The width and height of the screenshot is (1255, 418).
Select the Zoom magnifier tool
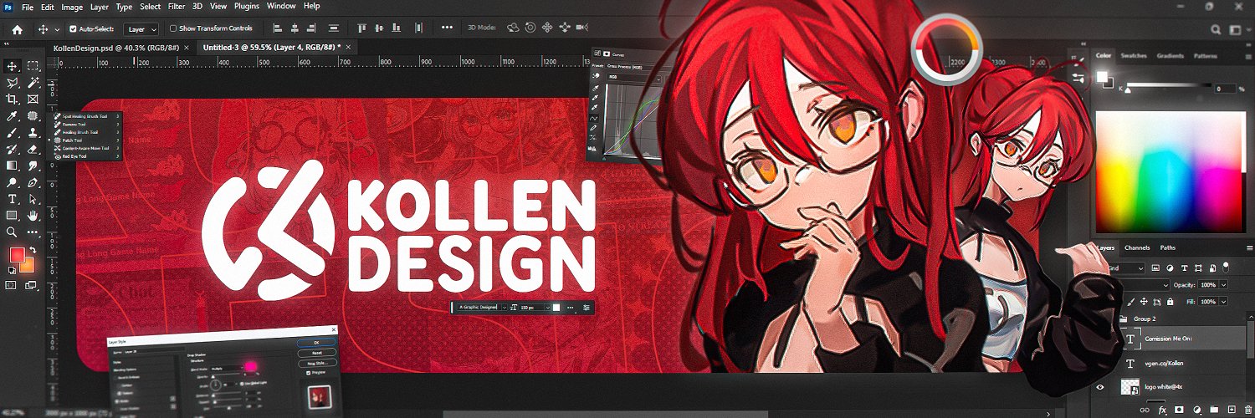click(x=13, y=232)
